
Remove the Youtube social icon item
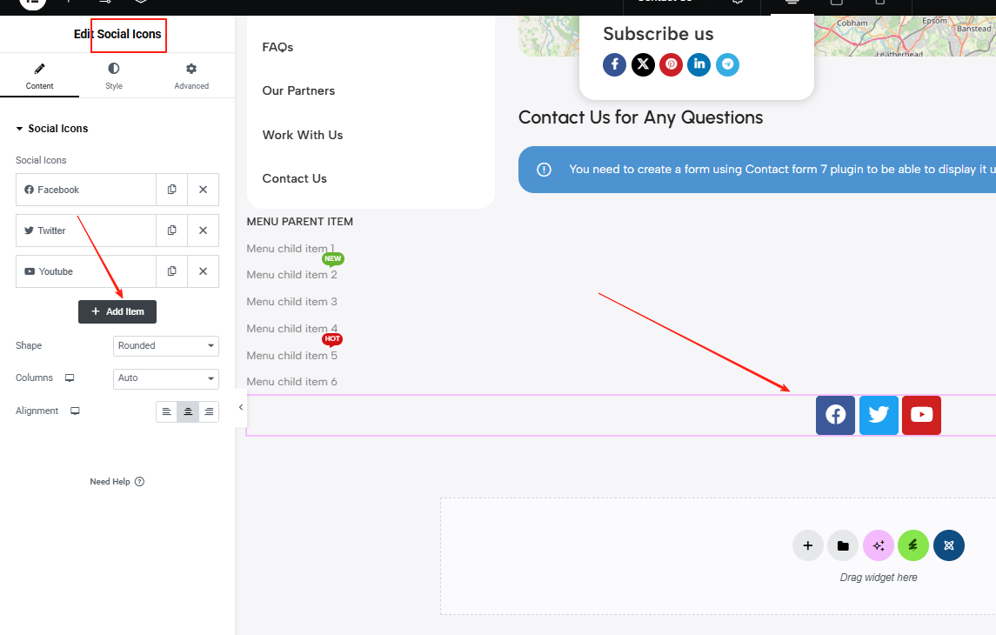pyautogui.click(x=204, y=271)
